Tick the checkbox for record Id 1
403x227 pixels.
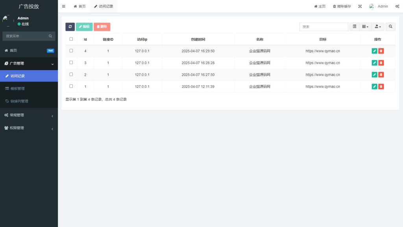pos(71,86)
